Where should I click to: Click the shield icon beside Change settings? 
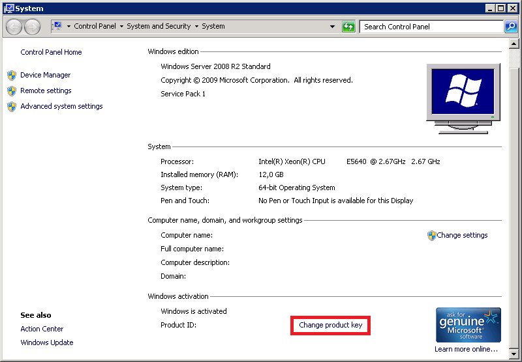(x=431, y=236)
